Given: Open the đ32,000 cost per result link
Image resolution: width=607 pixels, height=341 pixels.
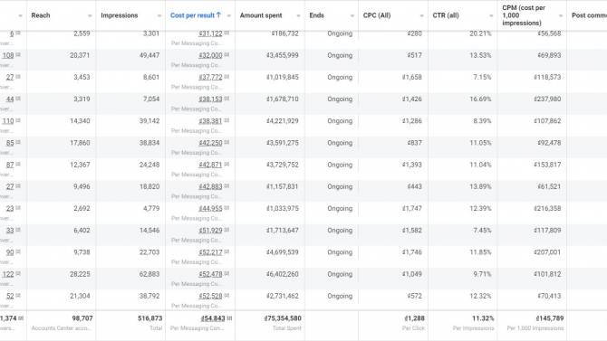Looking at the screenshot, I should pyautogui.click(x=210, y=55).
